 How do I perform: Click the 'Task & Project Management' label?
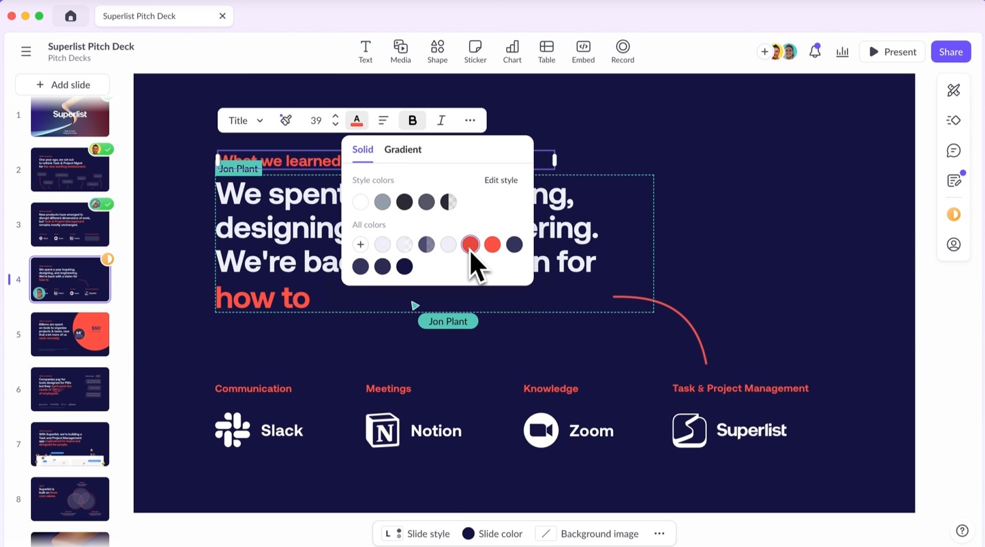(740, 388)
